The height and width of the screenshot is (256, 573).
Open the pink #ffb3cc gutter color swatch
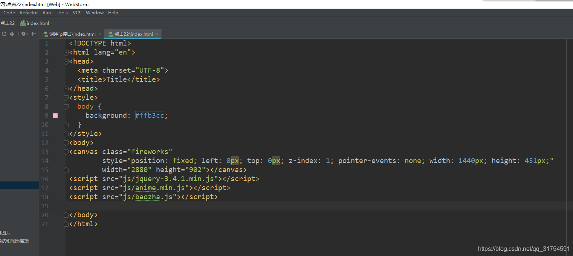55,116
